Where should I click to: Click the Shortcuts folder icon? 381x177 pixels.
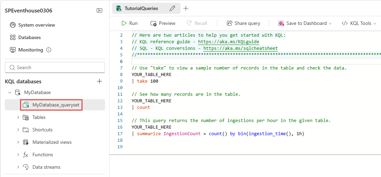[x=26, y=130]
